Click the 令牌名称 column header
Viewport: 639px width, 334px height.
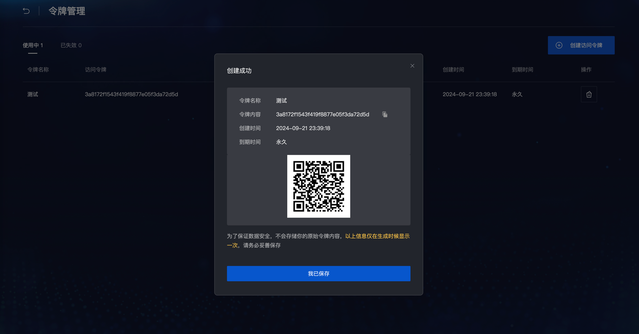click(38, 70)
